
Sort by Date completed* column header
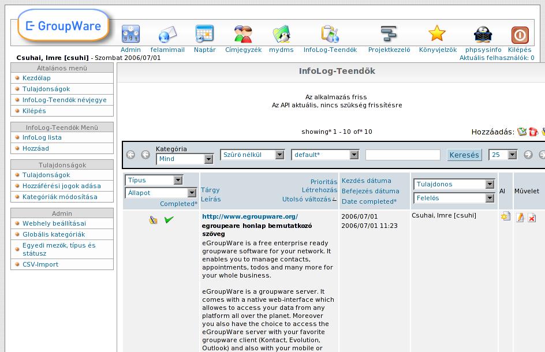369,201
